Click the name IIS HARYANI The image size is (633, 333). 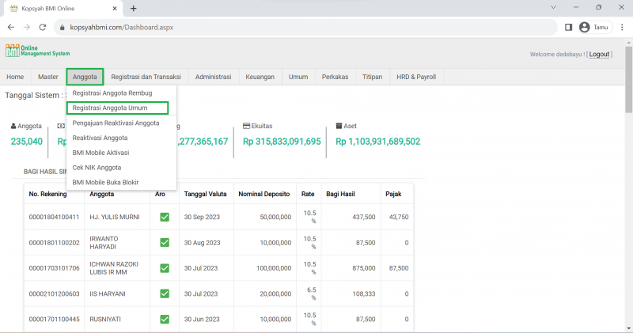[108, 294]
